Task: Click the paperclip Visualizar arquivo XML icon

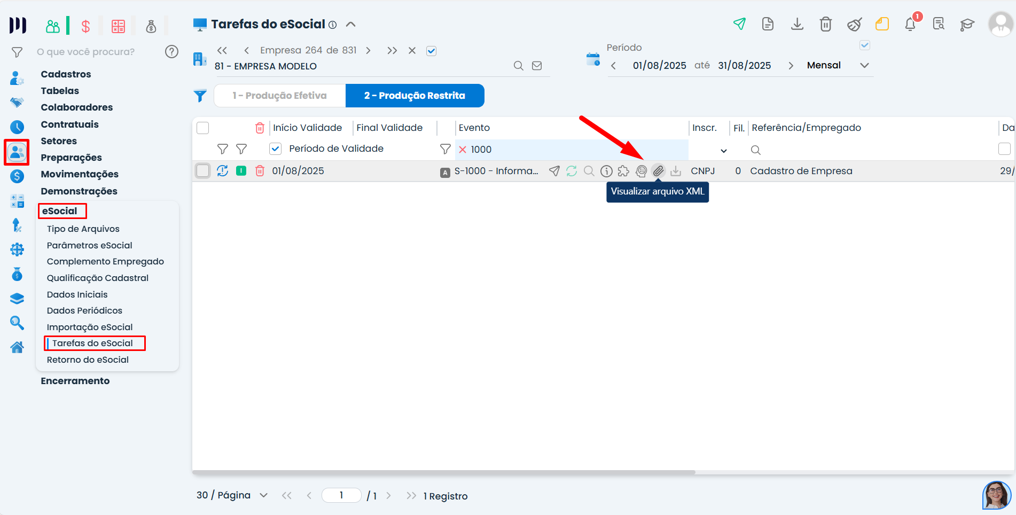Action: (658, 171)
